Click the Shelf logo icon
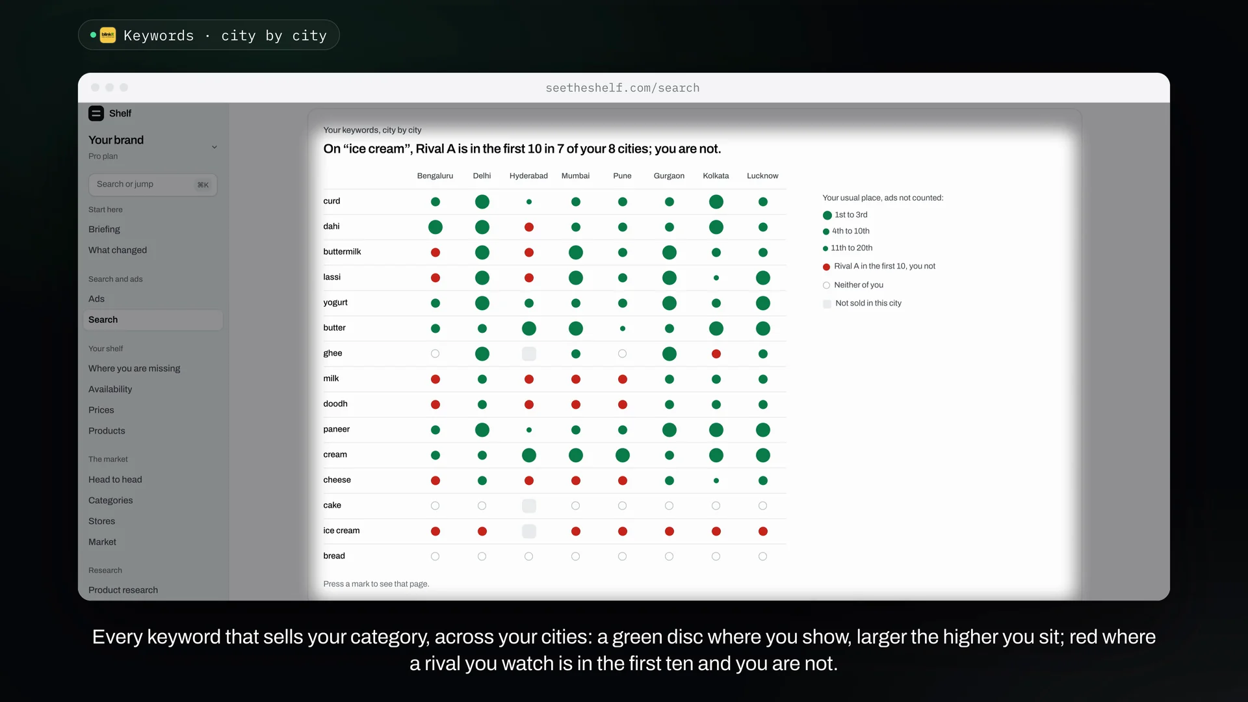The width and height of the screenshot is (1248, 702). [96, 113]
